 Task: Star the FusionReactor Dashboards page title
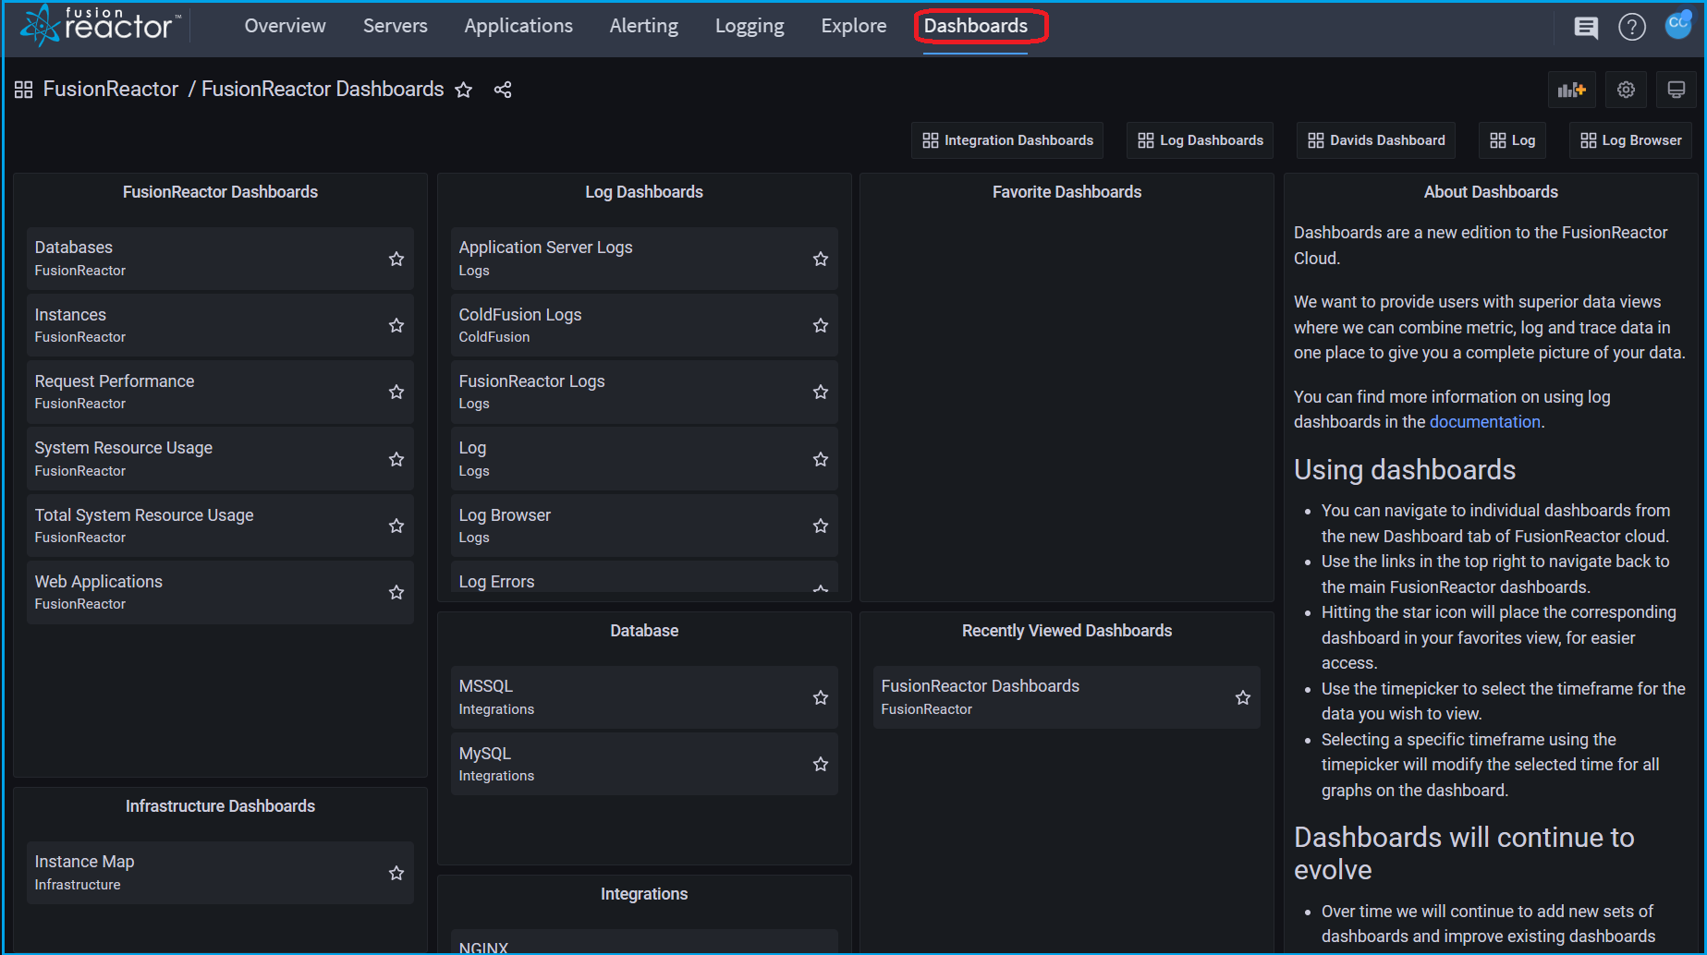(x=464, y=90)
